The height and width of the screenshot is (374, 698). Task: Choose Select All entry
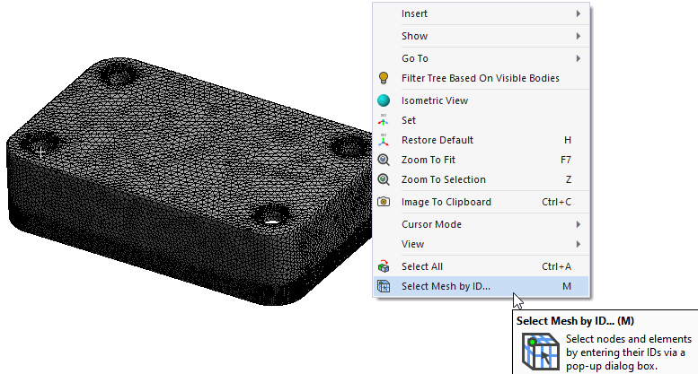pos(482,266)
